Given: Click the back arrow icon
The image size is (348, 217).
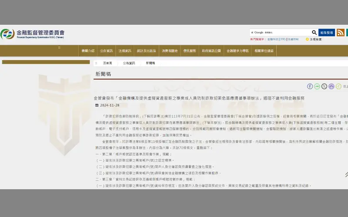Looking at the screenshot, I should point(338,86).
